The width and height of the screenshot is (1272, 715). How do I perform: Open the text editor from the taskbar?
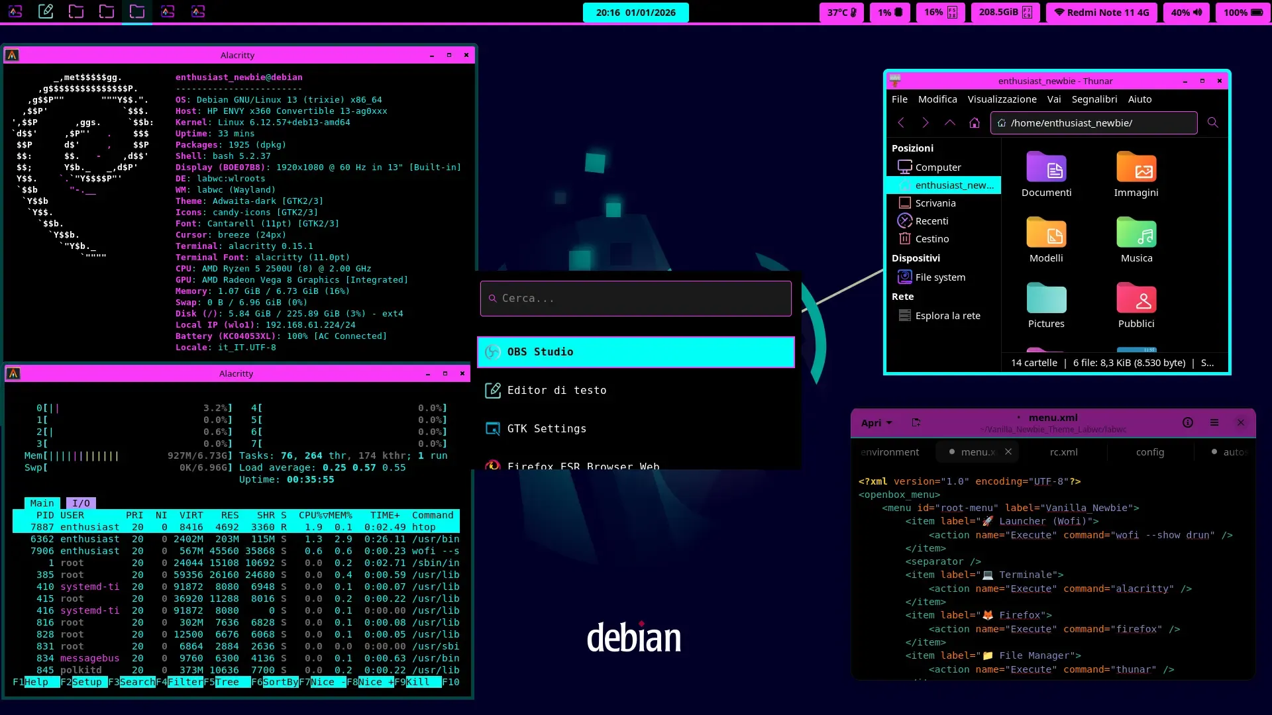point(46,11)
